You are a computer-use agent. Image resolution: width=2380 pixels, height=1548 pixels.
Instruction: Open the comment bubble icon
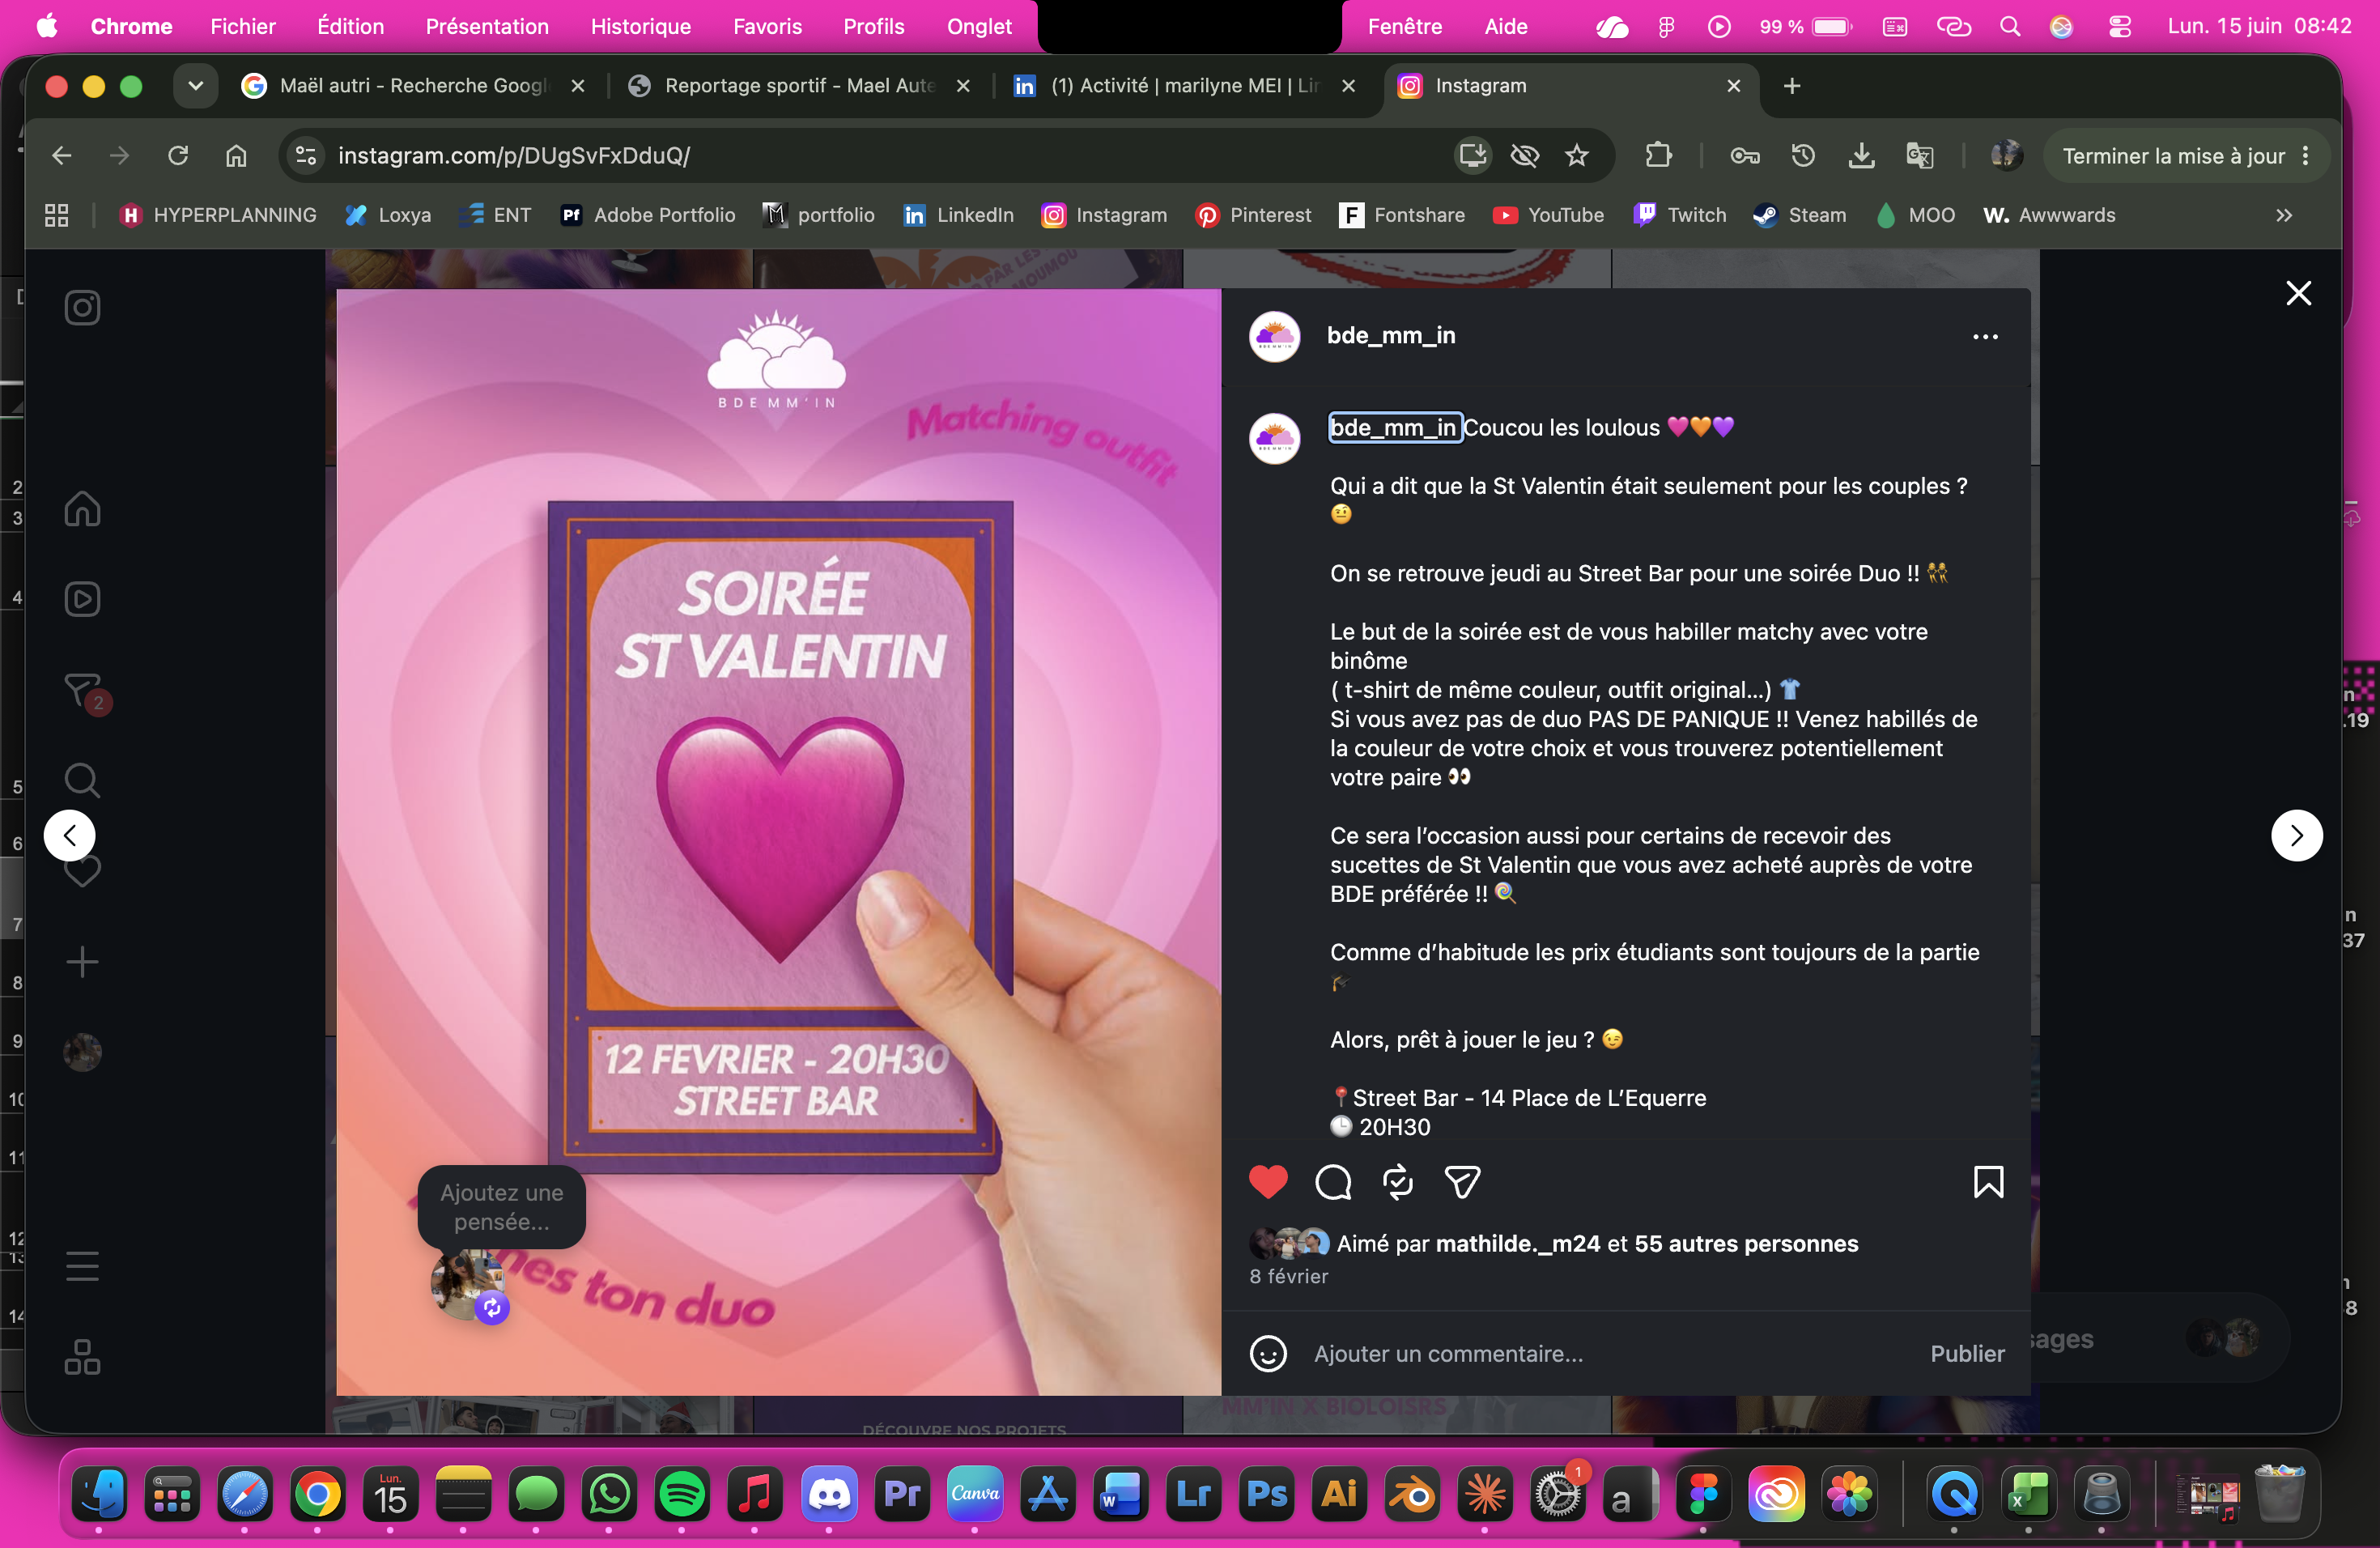point(1333,1182)
